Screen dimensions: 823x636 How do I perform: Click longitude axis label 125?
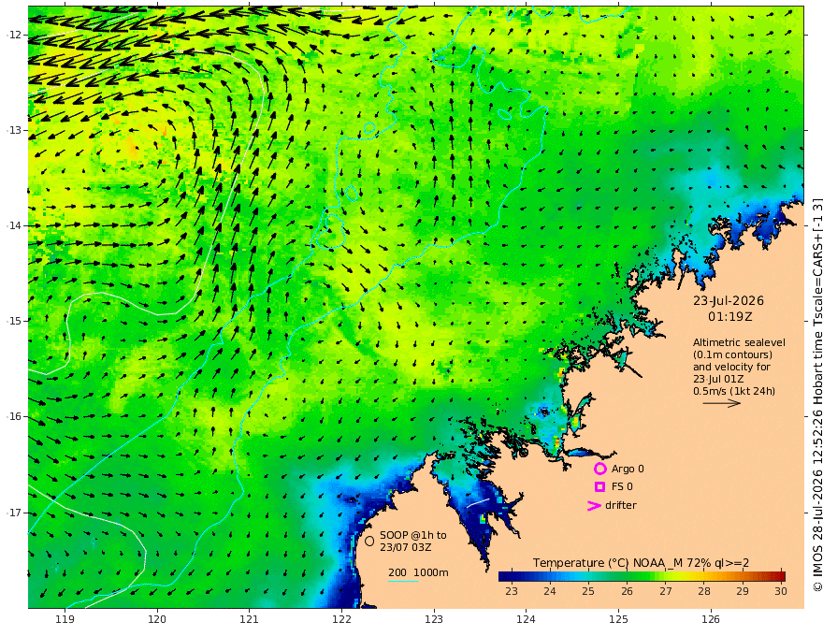coord(619,619)
